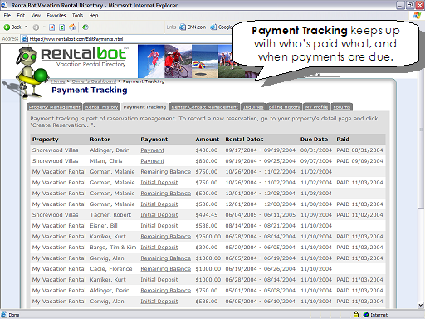Click the $494.45 amount cell

pyautogui.click(x=207, y=215)
